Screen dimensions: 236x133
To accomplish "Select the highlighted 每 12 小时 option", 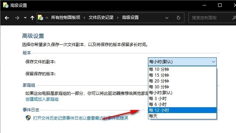I will 182,110.
